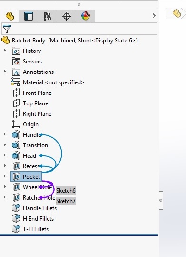Select the Material not specified item
Image resolution: width=186 pixels, height=257 pixels.
click(x=48, y=82)
